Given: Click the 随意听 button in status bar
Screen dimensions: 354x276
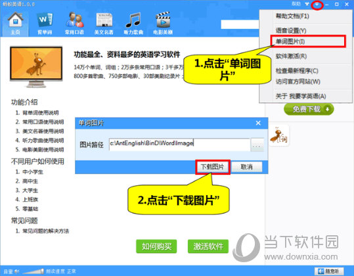Looking at the screenshot, I should [x=329, y=271].
